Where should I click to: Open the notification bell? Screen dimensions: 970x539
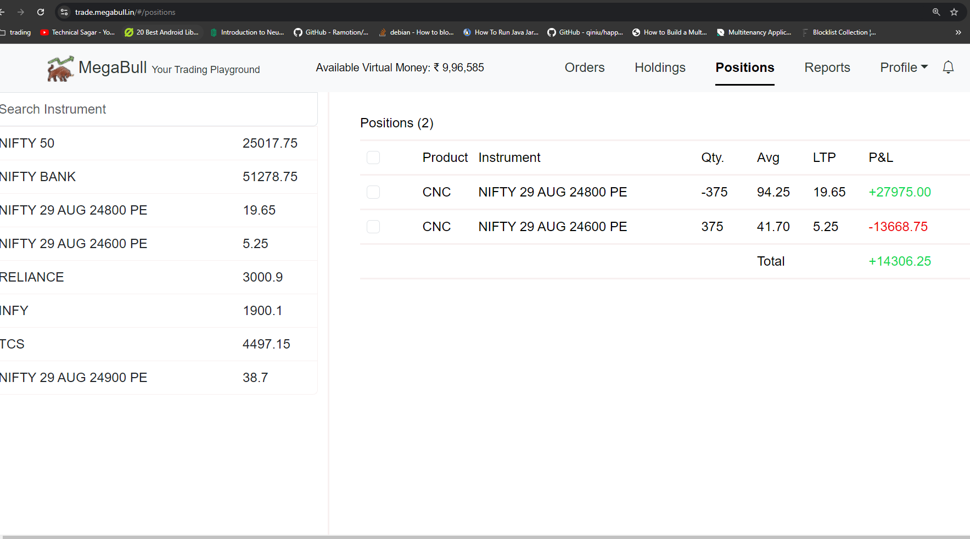click(949, 67)
